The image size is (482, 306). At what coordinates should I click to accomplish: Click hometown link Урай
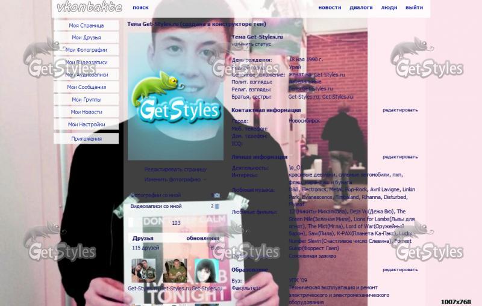[295, 67]
